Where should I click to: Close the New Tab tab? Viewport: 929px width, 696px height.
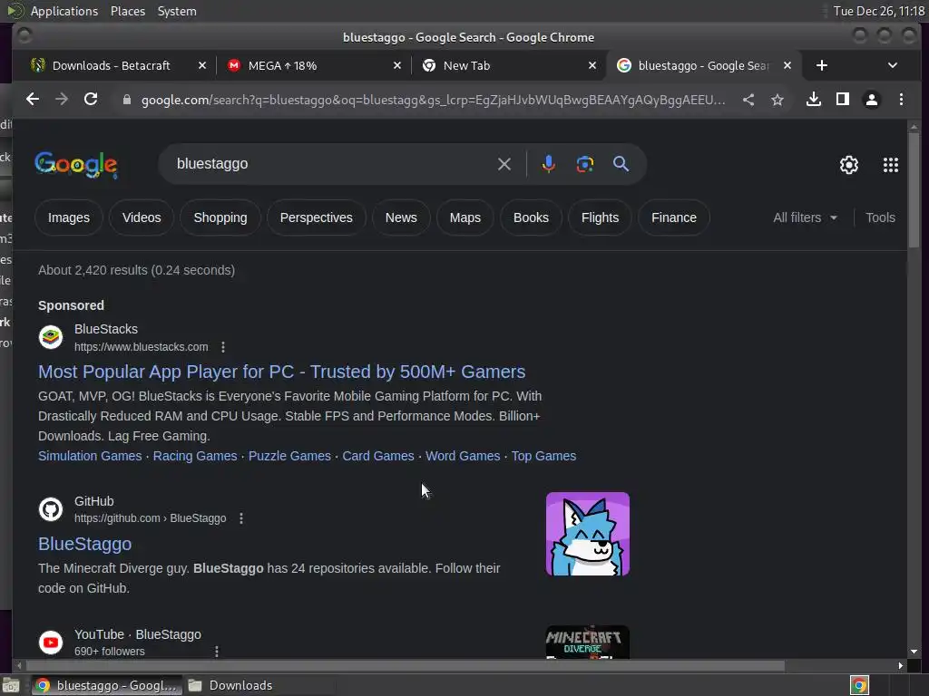point(592,65)
